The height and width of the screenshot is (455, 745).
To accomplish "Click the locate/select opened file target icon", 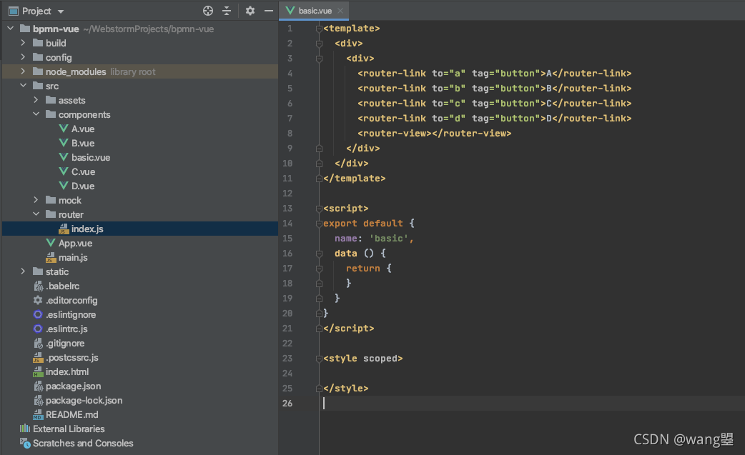I will point(207,11).
